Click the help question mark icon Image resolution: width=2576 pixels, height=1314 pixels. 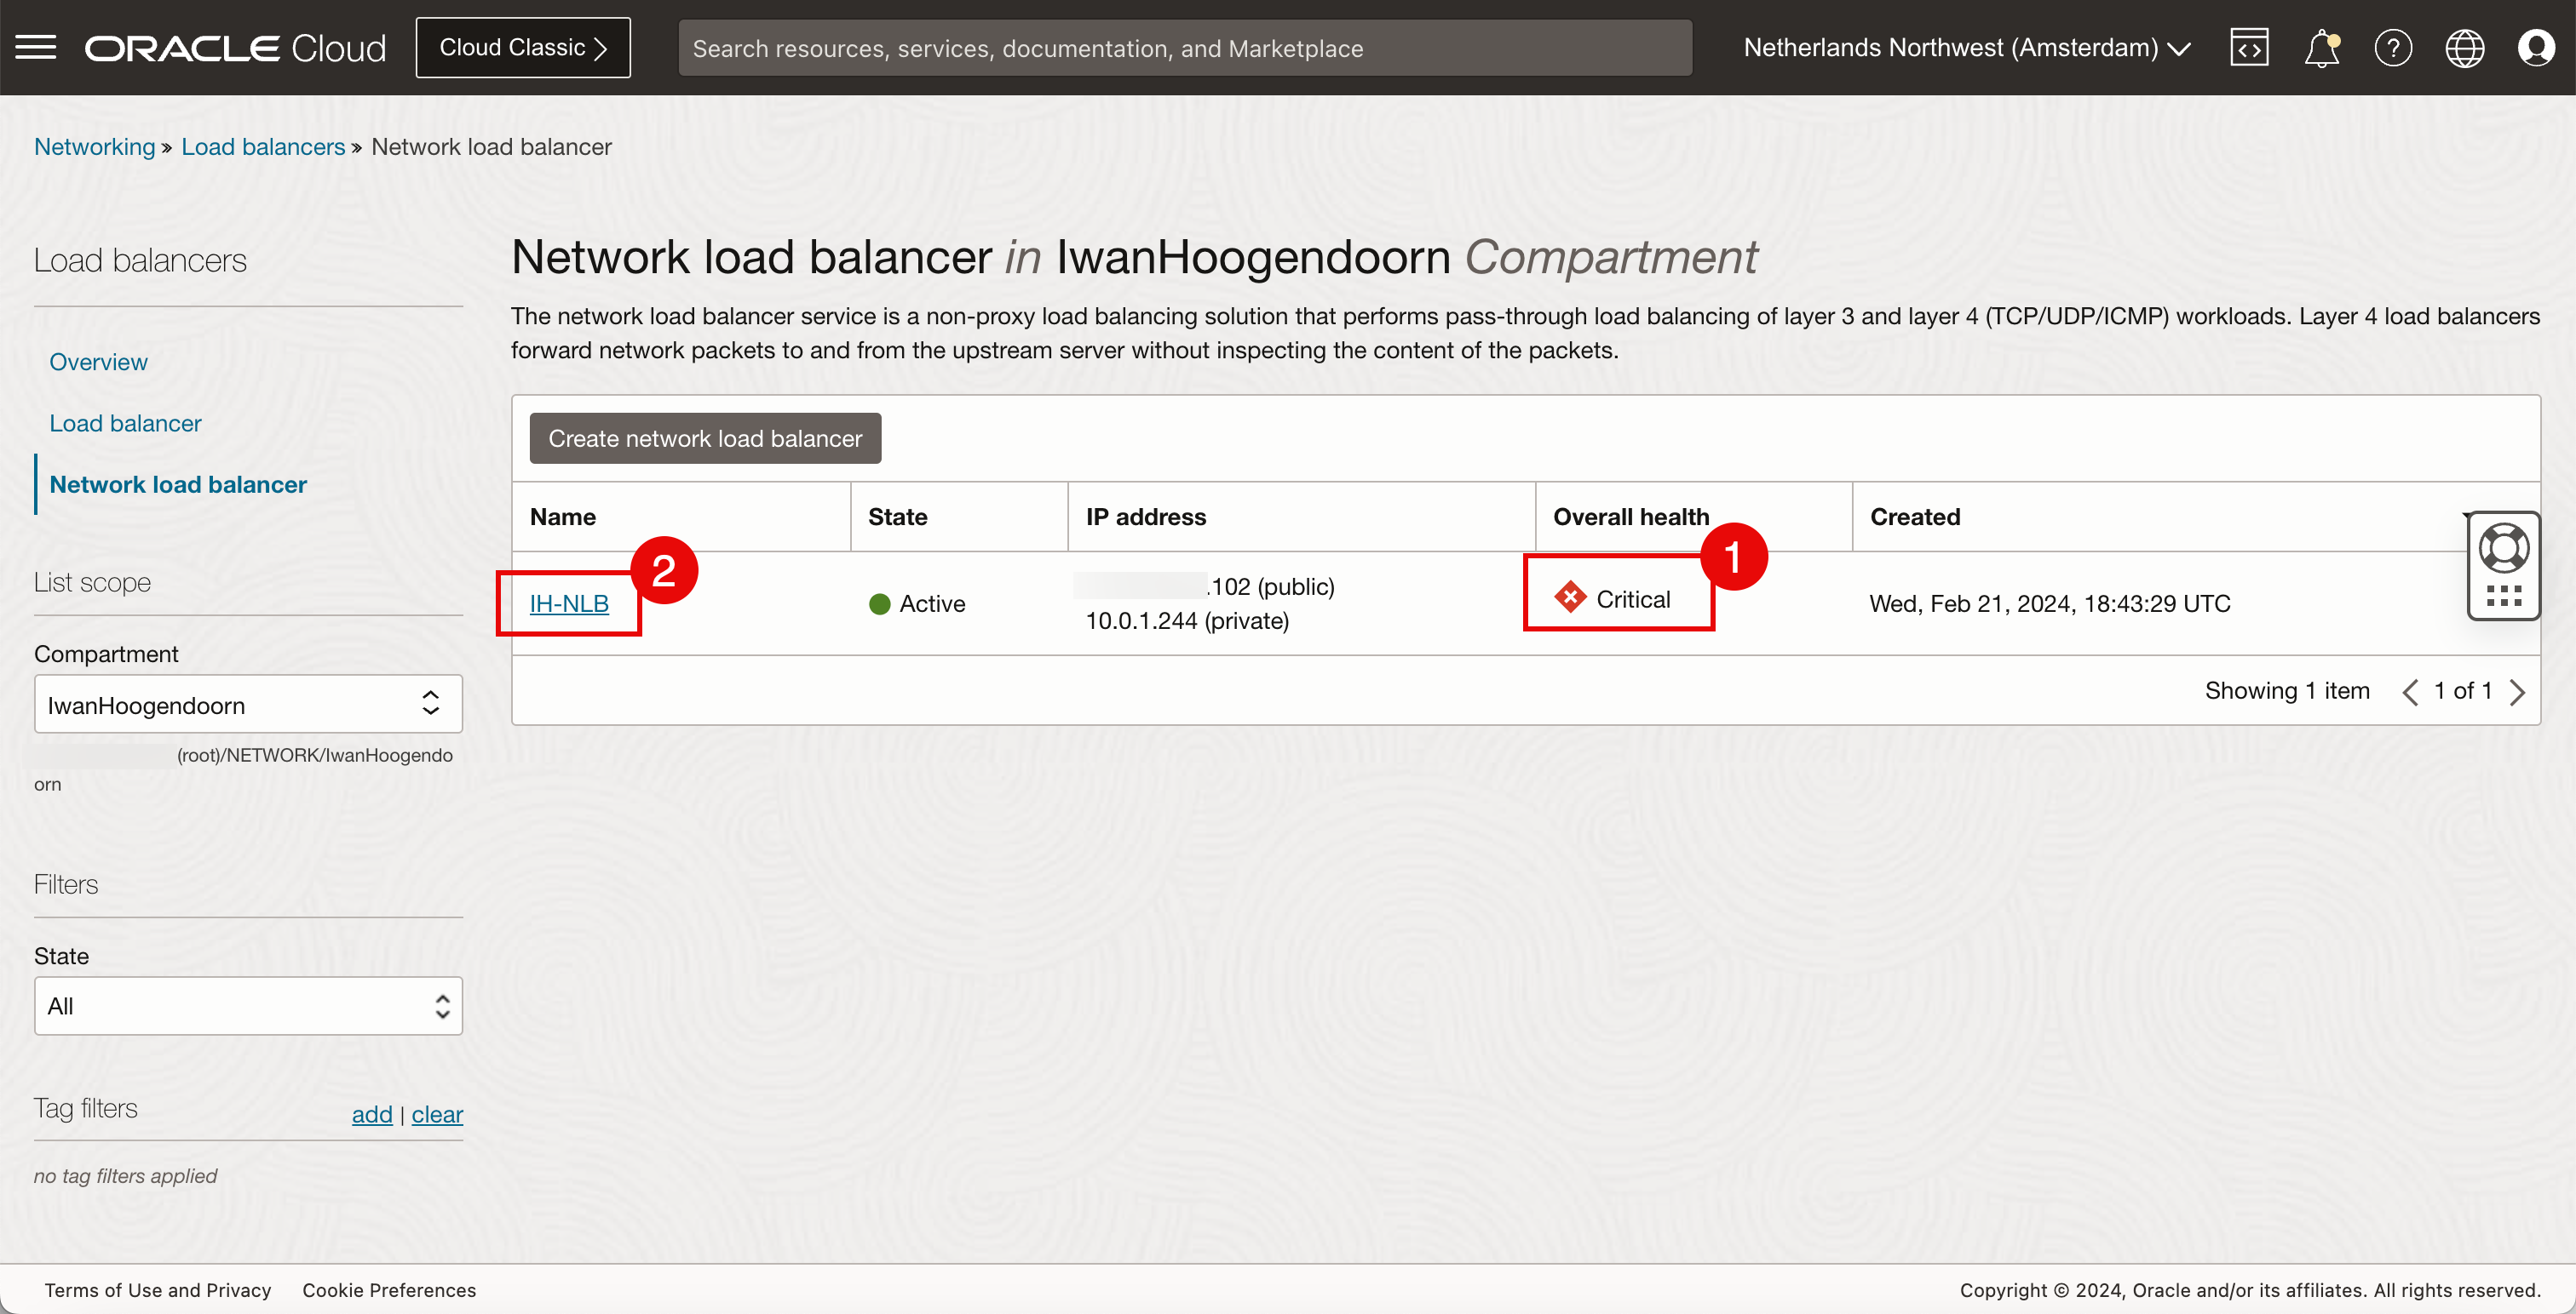(2393, 47)
